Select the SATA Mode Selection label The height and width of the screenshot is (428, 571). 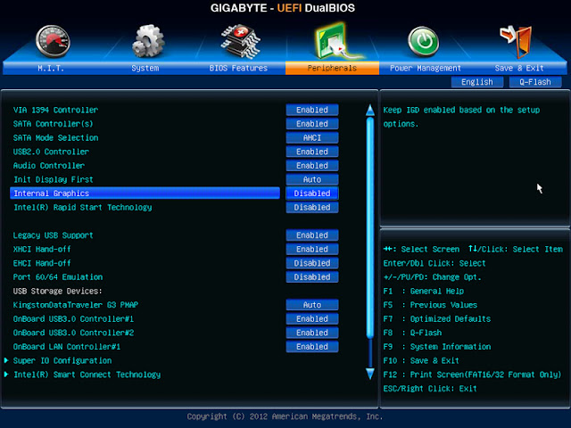pyautogui.click(x=55, y=137)
